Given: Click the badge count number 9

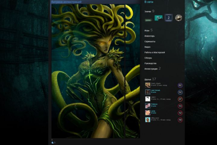Looking at the screenshot, I should (153, 11).
